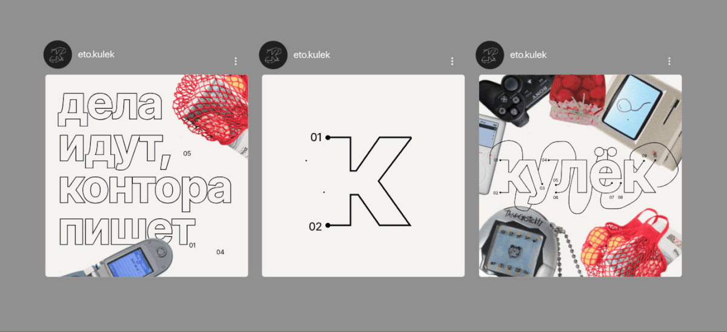Open the middle post's avatar profile picture
Image resolution: width=727 pixels, height=332 pixels.
click(x=273, y=55)
